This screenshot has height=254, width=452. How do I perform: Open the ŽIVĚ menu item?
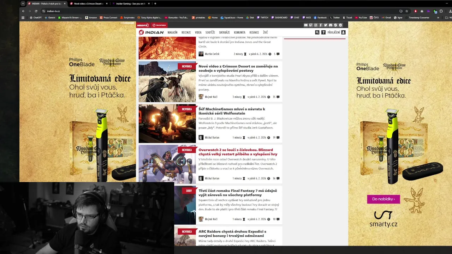(265, 32)
